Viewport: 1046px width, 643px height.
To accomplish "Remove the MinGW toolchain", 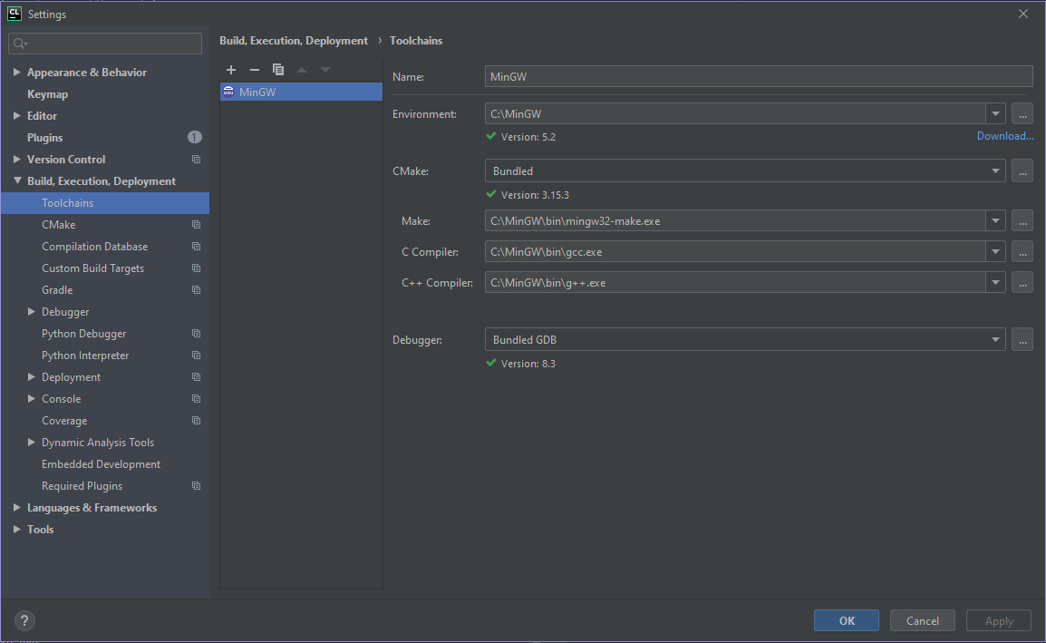I will (x=255, y=69).
